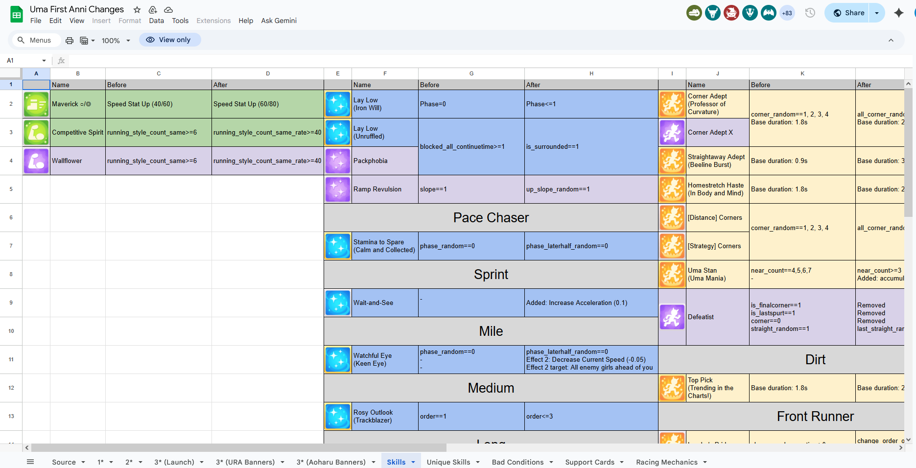Click the Corner Adept X skill icon
This screenshot has height=468, width=916.
tap(672, 132)
